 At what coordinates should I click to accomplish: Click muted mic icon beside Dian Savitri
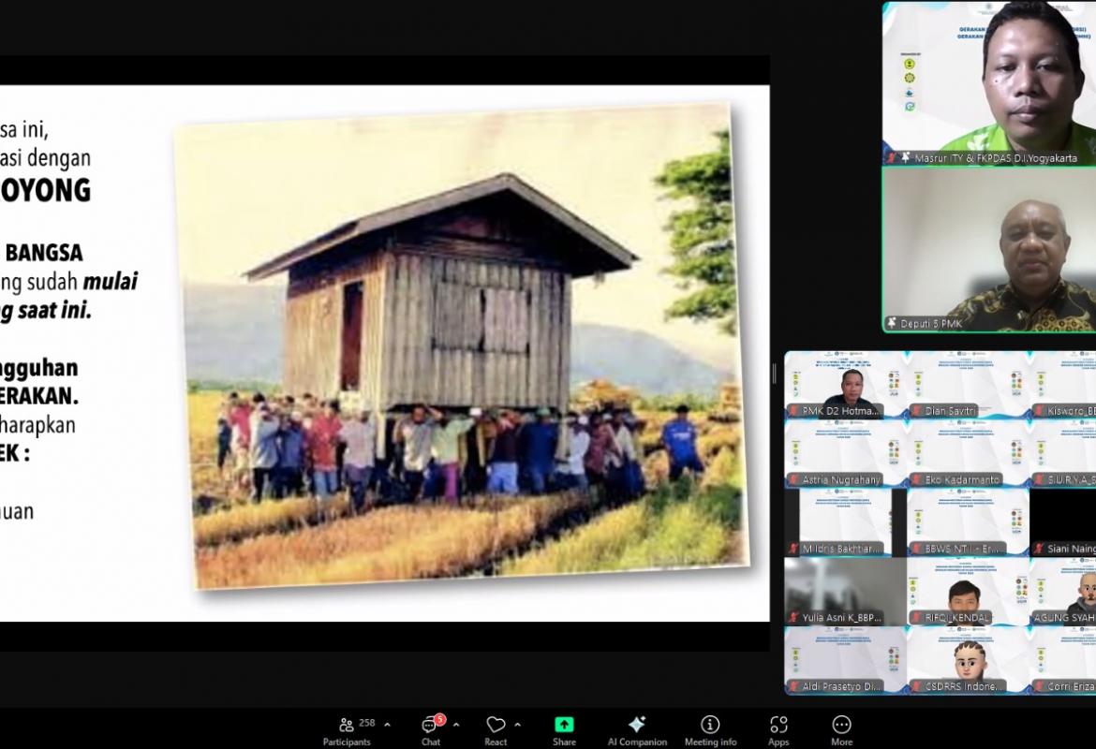tap(916, 410)
